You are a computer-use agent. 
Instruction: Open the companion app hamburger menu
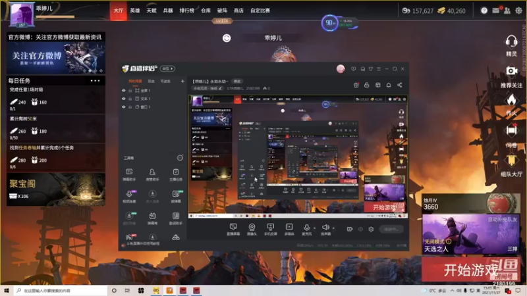(379, 69)
